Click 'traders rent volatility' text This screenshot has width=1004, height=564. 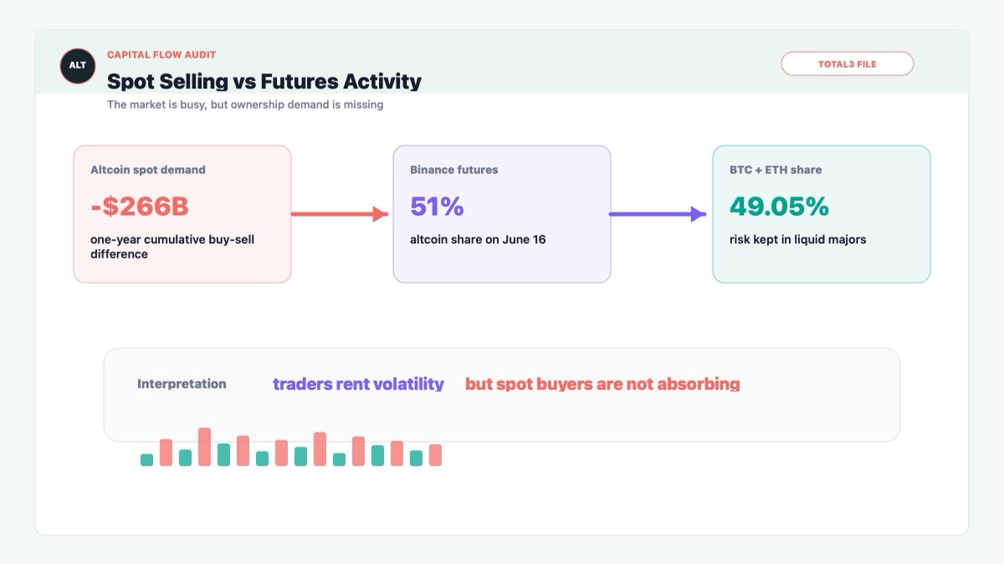358,384
